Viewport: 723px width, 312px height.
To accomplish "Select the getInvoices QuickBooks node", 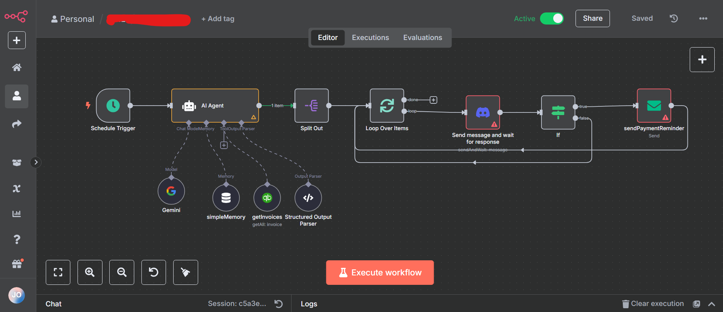I will [x=267, y=198].
